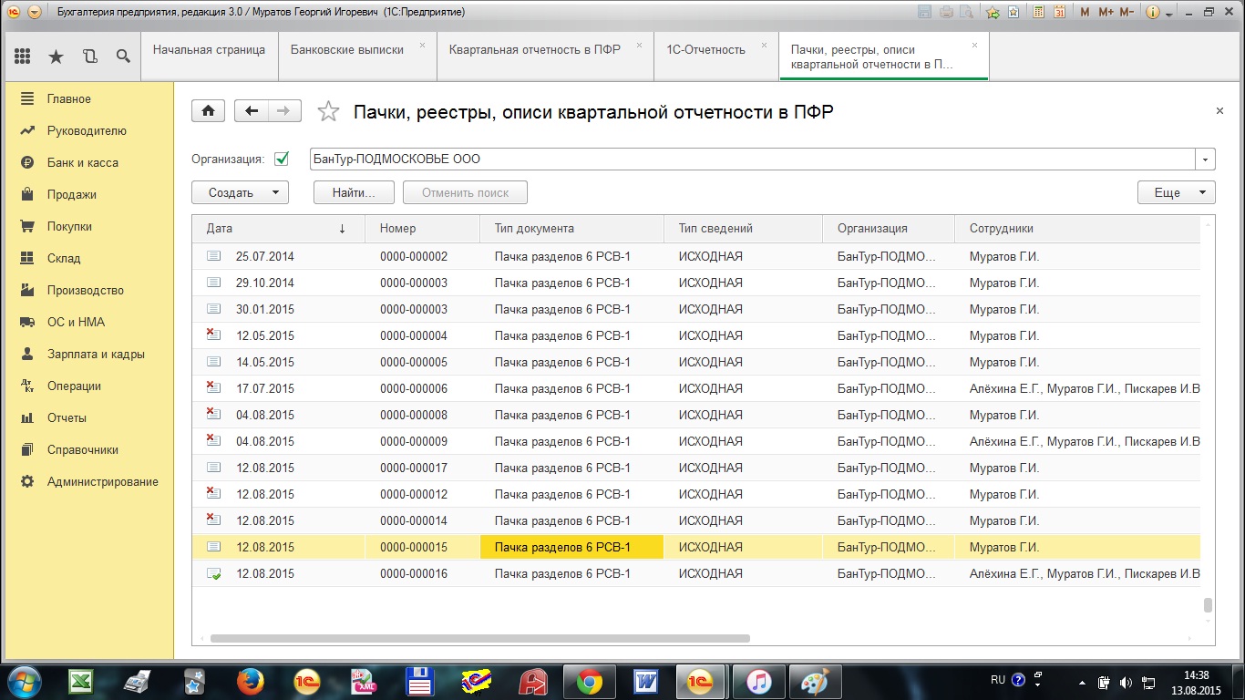
Task: Open Зарплата и кадры section
Action: tap(96, 354)
